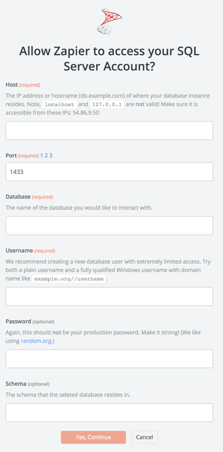Viewport: 223px width, 452px height.
Task: Click the SQL Server logo icon
Action: tap(110, 21)
